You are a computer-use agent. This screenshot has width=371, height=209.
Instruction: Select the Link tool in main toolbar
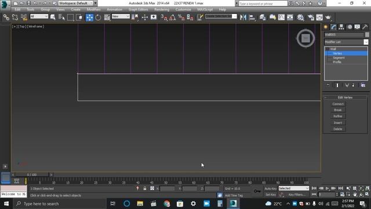6,17
